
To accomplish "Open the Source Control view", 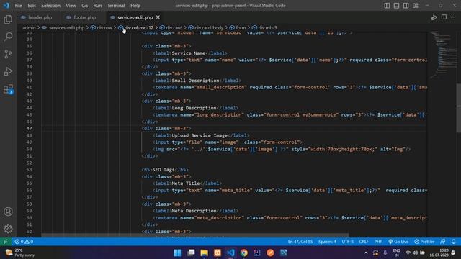I will coord(8,54).
